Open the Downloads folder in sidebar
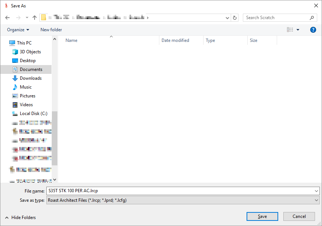The image size is (322, 226). 31,78
